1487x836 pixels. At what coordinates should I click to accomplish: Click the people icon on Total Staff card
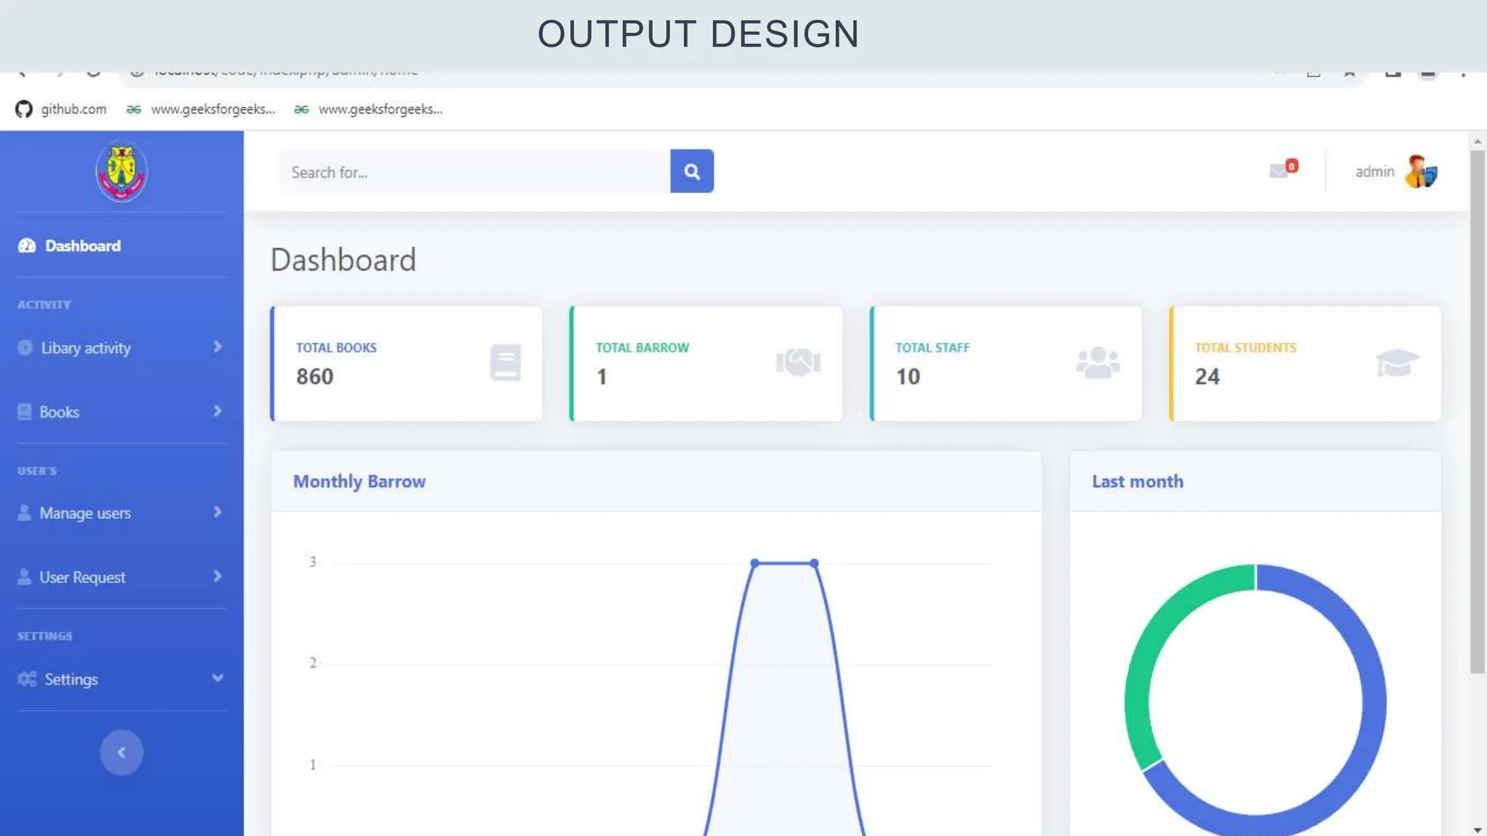1098,362
